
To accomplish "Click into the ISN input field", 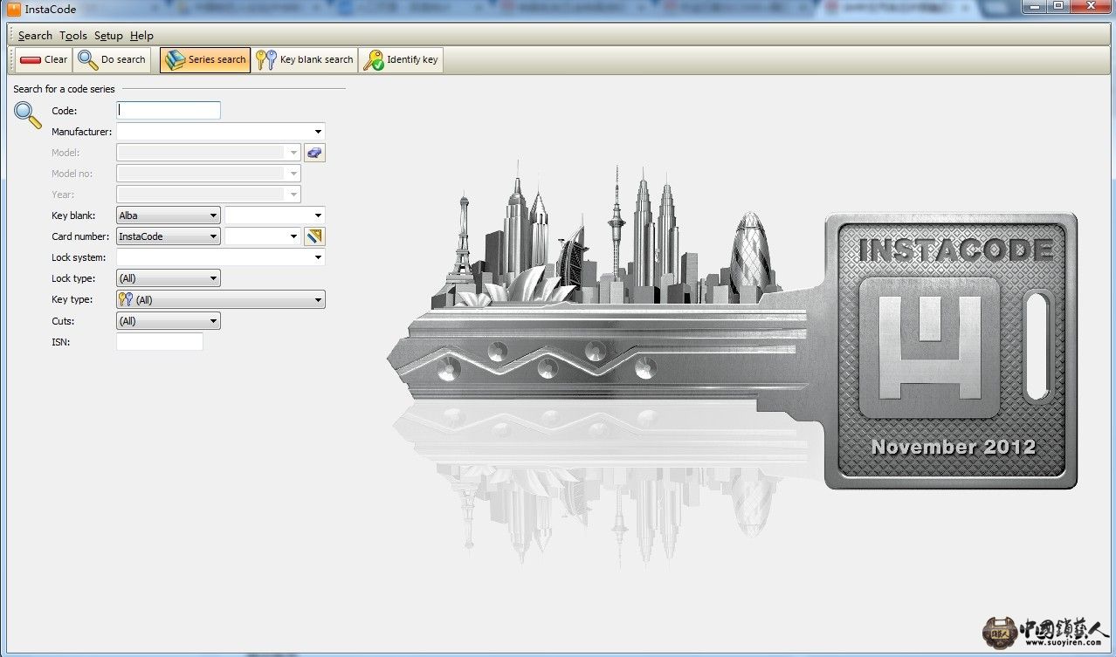I will pos(160,342).
